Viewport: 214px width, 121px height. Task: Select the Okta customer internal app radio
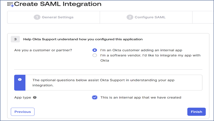coord(94,50)
